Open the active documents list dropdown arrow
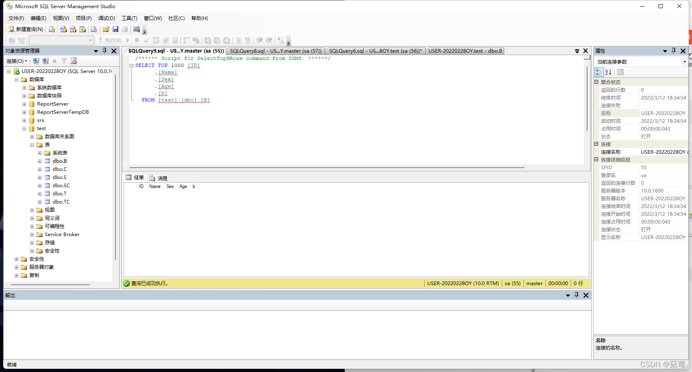Screen dimensions: 692x372 point(577,51)
